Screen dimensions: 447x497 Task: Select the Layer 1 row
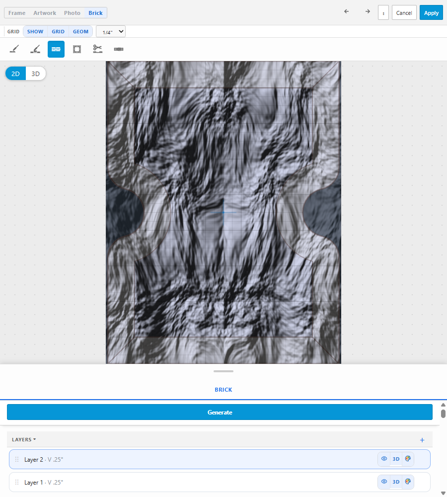pos(220,482)
